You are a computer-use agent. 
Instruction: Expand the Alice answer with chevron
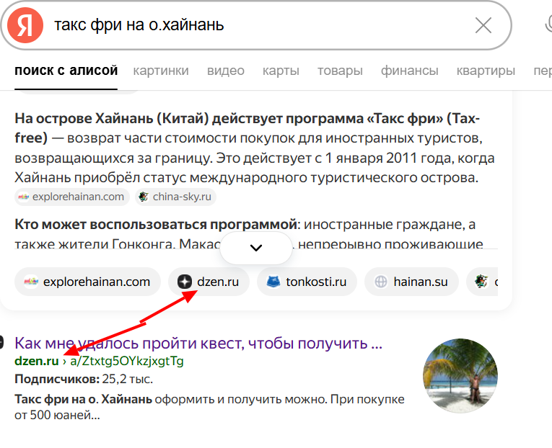pos(256,248)
